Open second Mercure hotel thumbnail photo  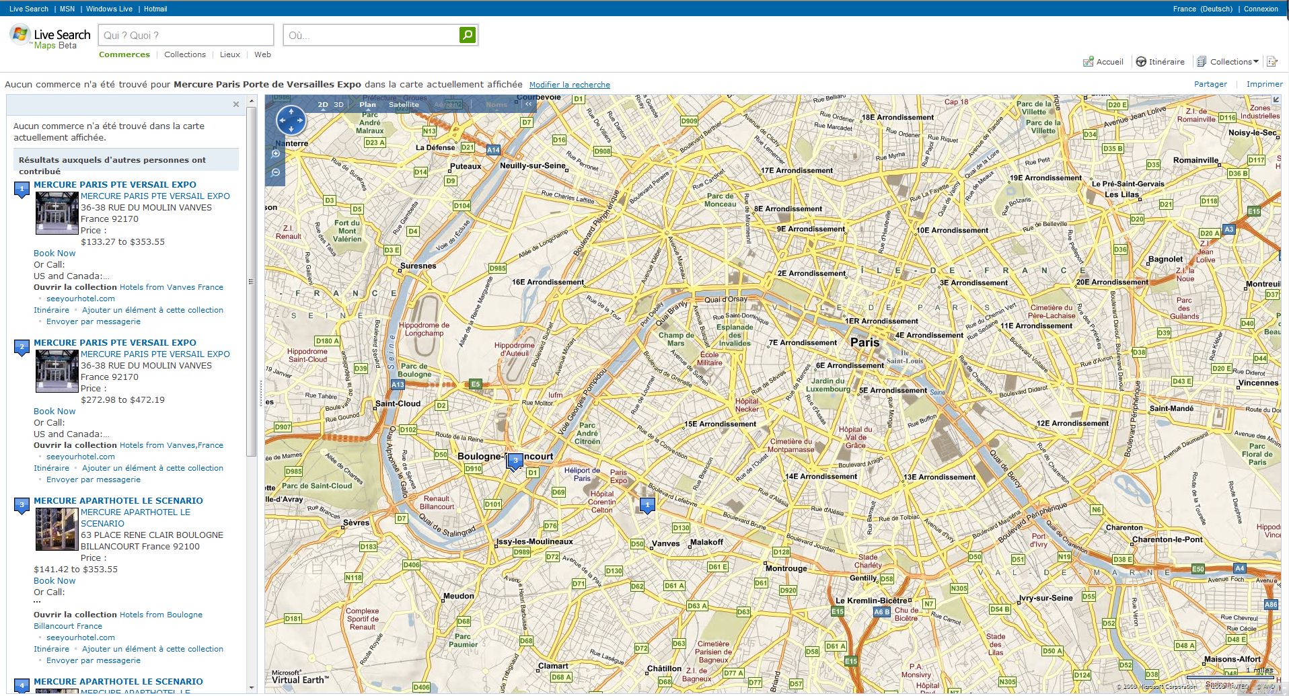57,371
